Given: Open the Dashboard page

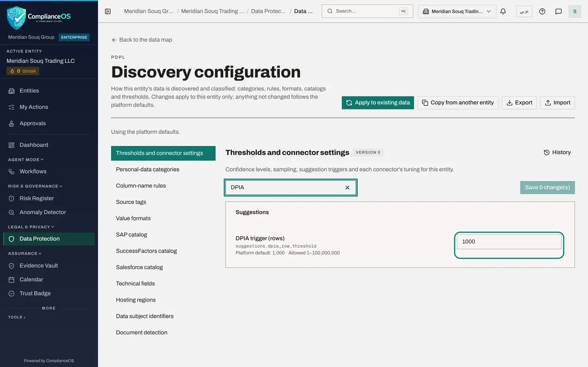Looking at the screenshot, I should click(49, 145).
